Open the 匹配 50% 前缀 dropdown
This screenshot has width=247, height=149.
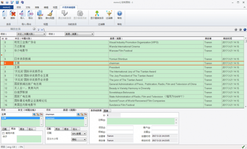pos(79,134)
